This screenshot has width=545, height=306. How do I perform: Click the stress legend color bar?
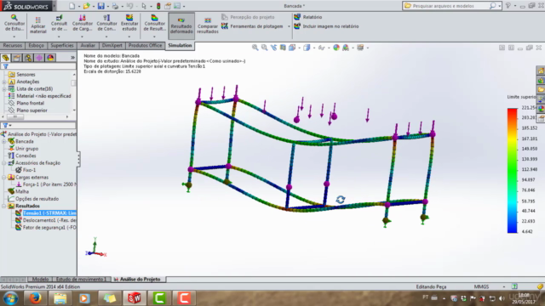tap(512, 170)
